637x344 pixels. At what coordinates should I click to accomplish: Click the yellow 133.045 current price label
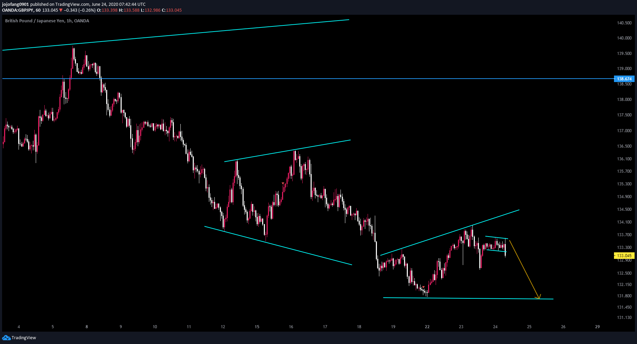pos(624,255)
